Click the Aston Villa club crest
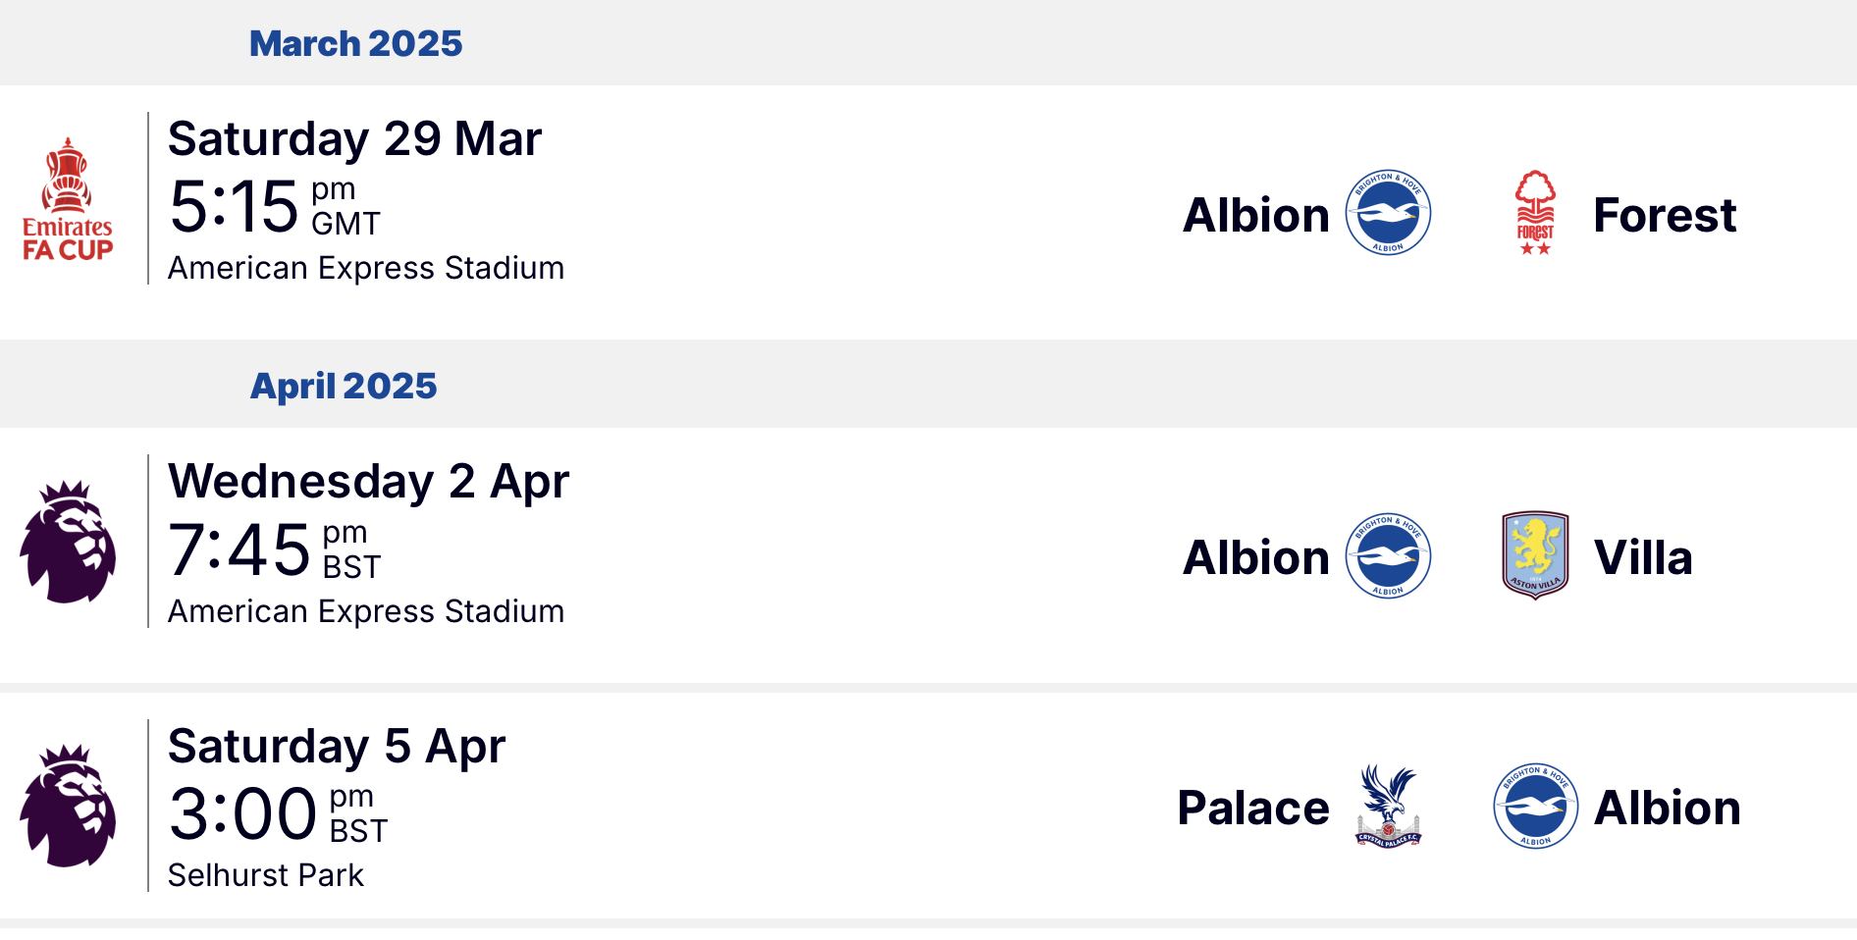The height and width of the screenshot is (940, 1857). point(1535,555)
